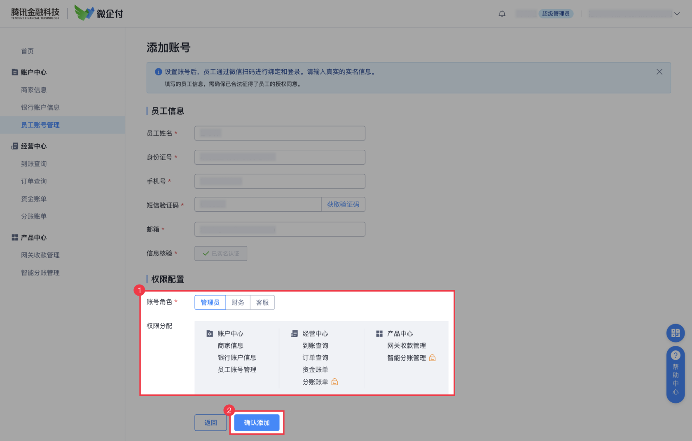Viewport: 692px width, 441px height.
Task: Open 分账账单 in sidebar
Action: click(34, 217)
